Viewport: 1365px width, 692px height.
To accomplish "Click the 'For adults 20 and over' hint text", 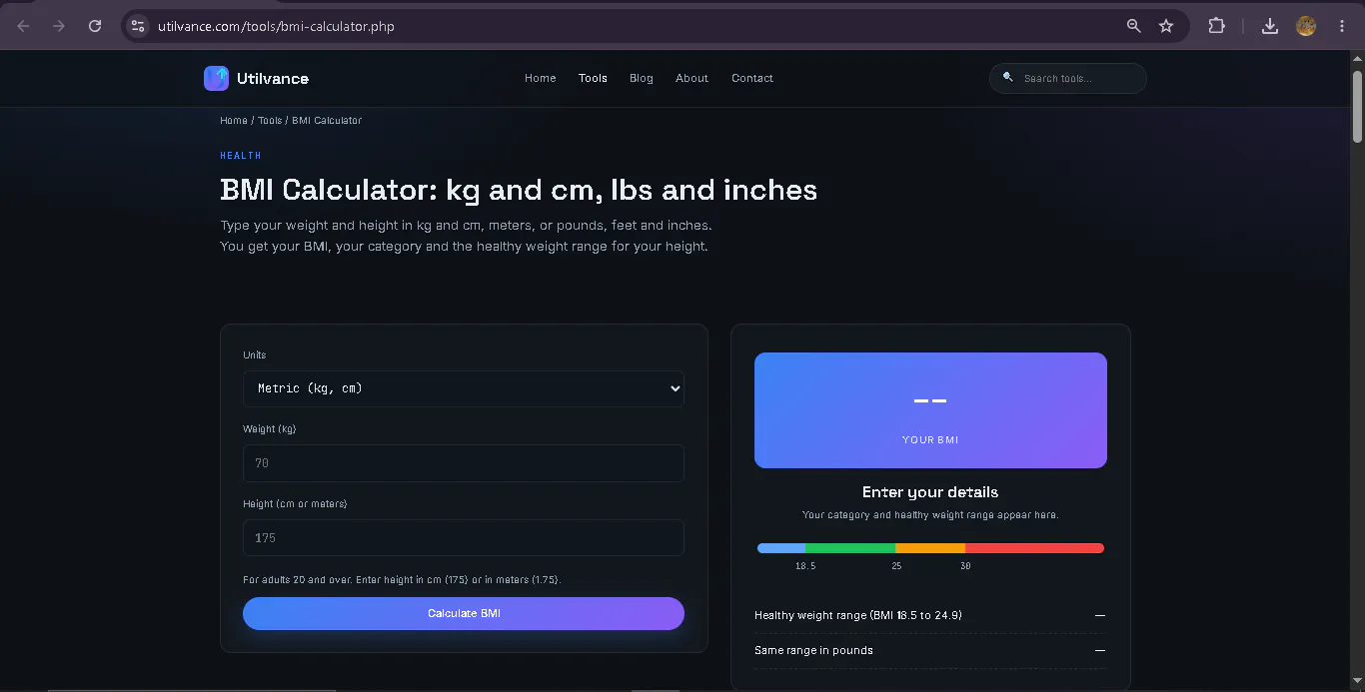I will (x=402, y=579).
